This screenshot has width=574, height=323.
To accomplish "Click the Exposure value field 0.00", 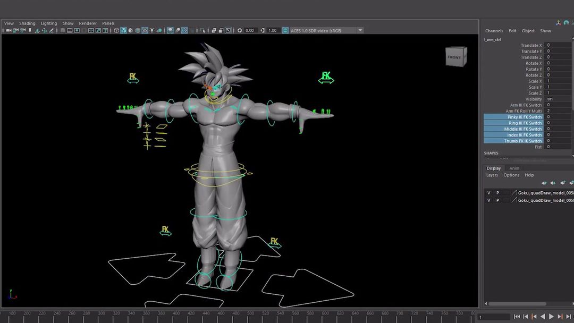I will (250, 30).
